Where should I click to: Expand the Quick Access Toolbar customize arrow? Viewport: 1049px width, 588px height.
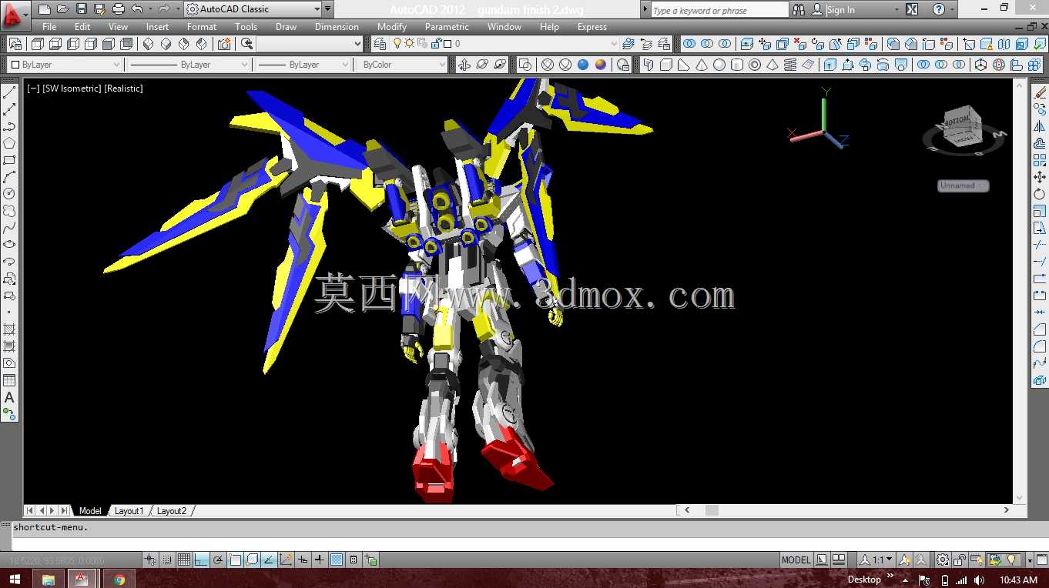tap(328, 9)
